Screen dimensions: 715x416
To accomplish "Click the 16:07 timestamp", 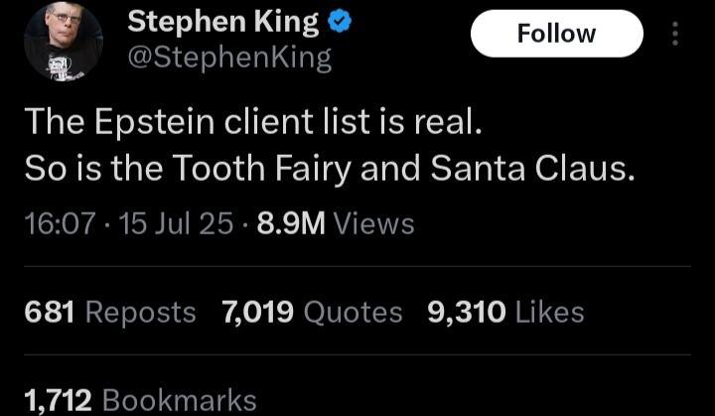I will point(60,224).
